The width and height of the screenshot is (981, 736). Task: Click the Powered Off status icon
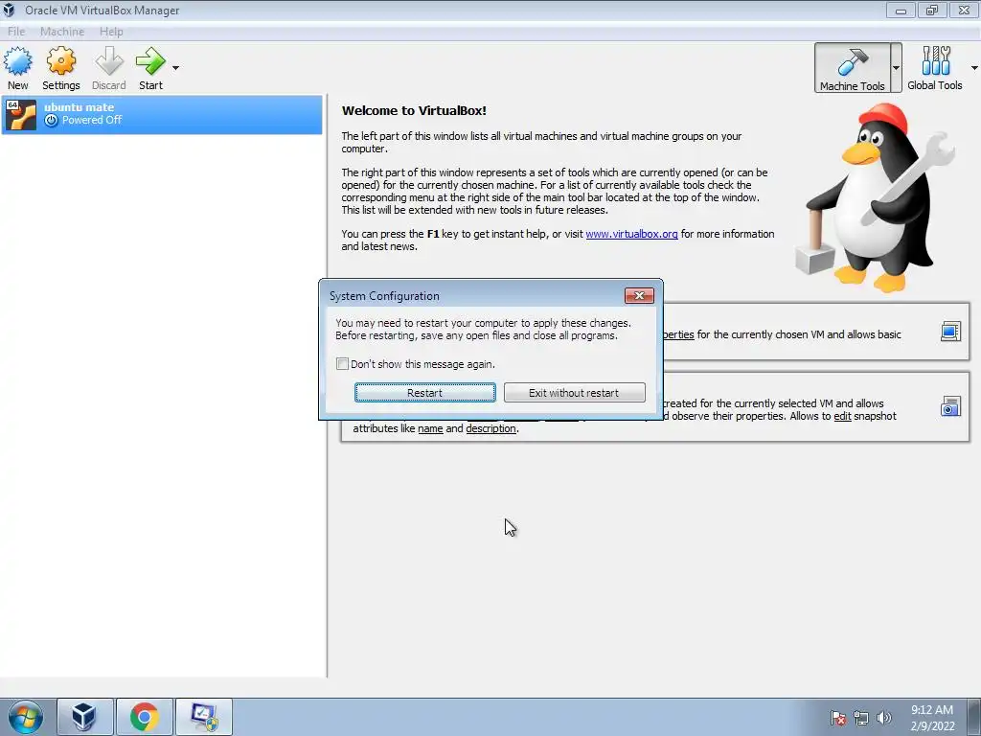[x=52, y=120]
